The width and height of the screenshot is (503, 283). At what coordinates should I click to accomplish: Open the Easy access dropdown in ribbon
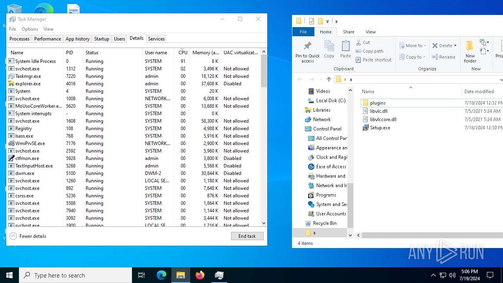[x=485, y=51]
